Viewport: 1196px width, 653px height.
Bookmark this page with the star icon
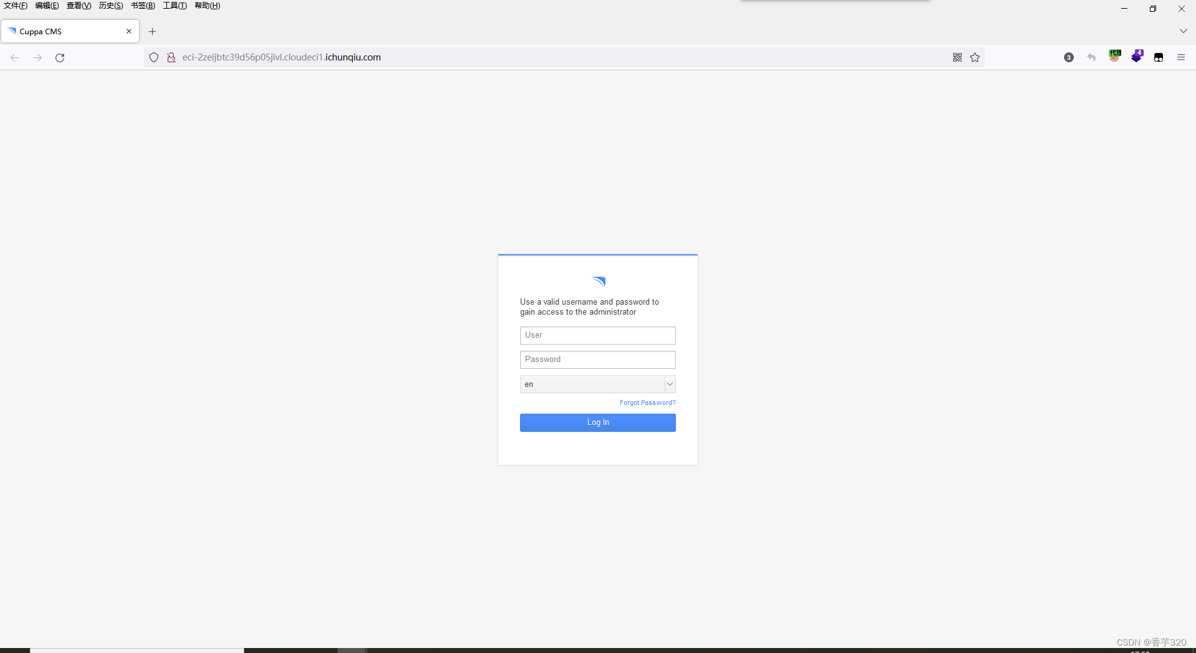[x=975, y=57]
